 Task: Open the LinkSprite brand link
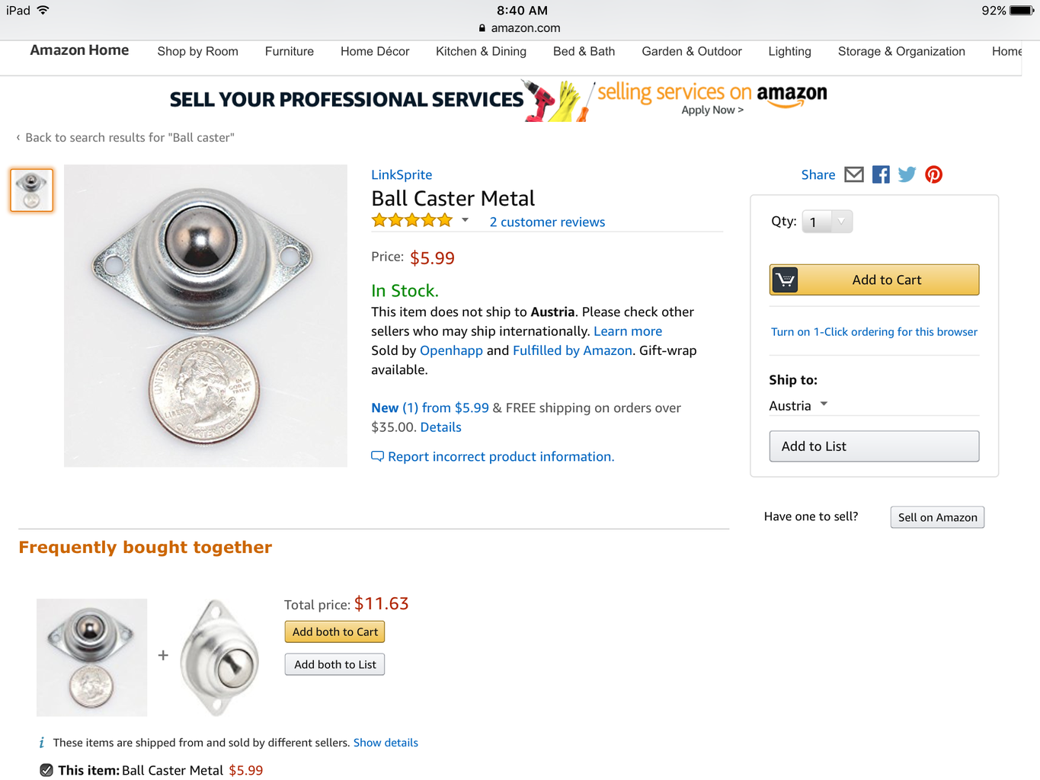[x=402, y=174]
